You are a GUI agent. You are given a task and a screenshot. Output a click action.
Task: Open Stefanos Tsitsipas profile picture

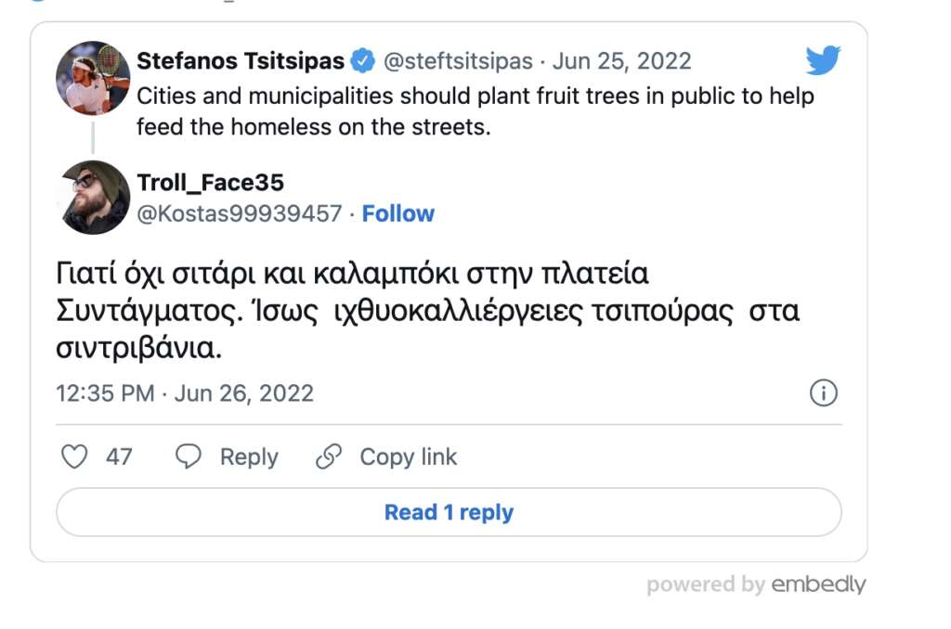[x=93, y=78]
